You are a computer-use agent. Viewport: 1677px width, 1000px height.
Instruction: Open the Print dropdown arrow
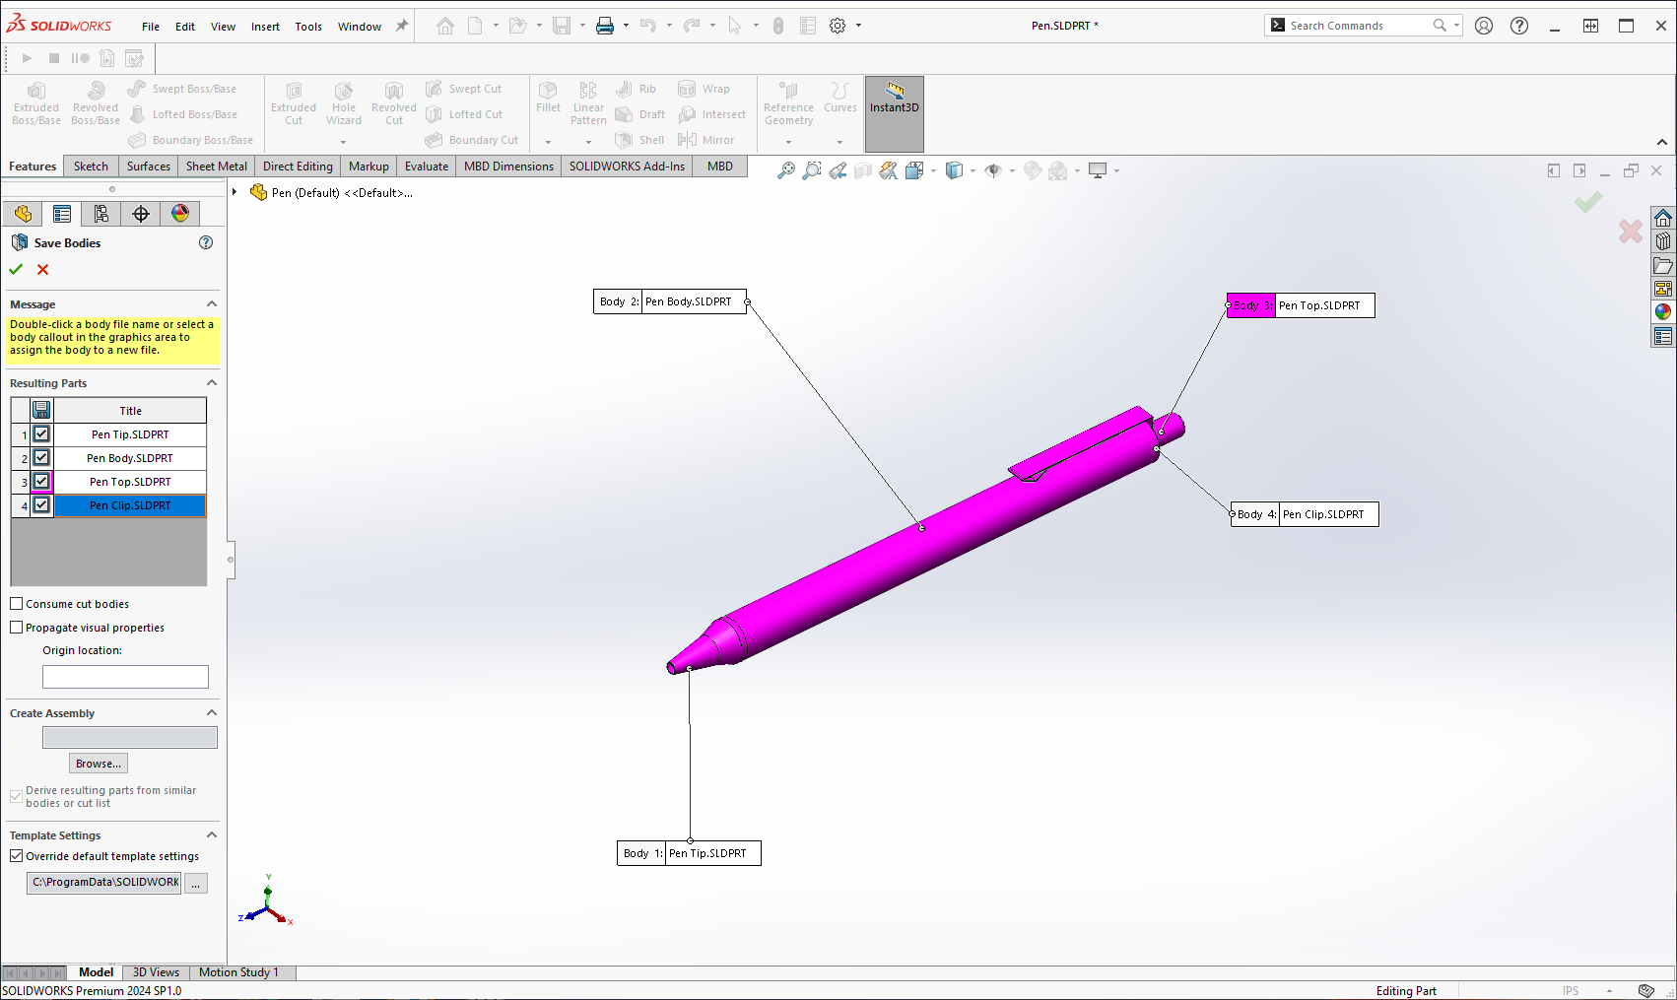tap(626, 26)
